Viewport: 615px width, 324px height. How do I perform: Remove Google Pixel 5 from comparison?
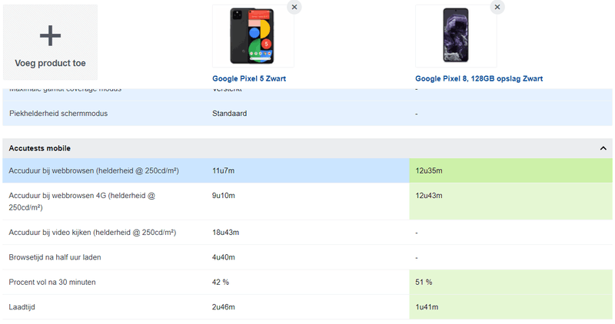point(294,7)
